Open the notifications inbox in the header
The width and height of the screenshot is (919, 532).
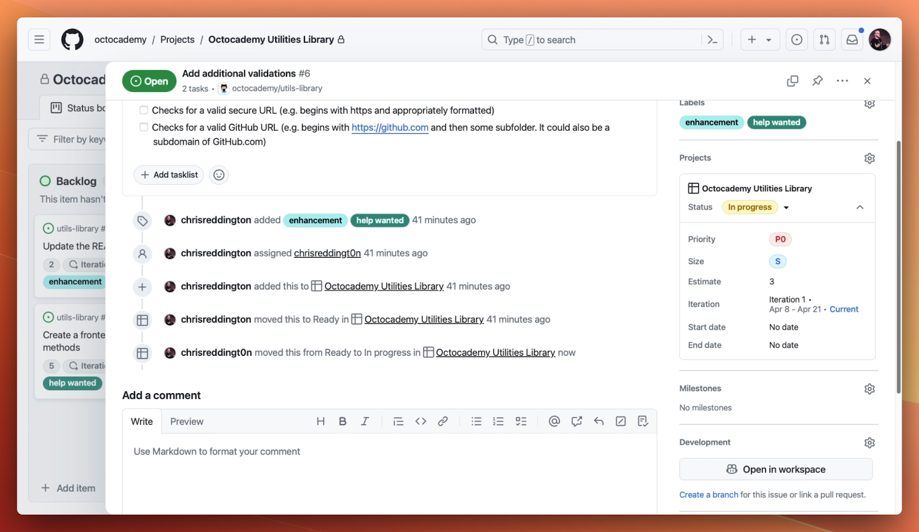tap(852, 40)
